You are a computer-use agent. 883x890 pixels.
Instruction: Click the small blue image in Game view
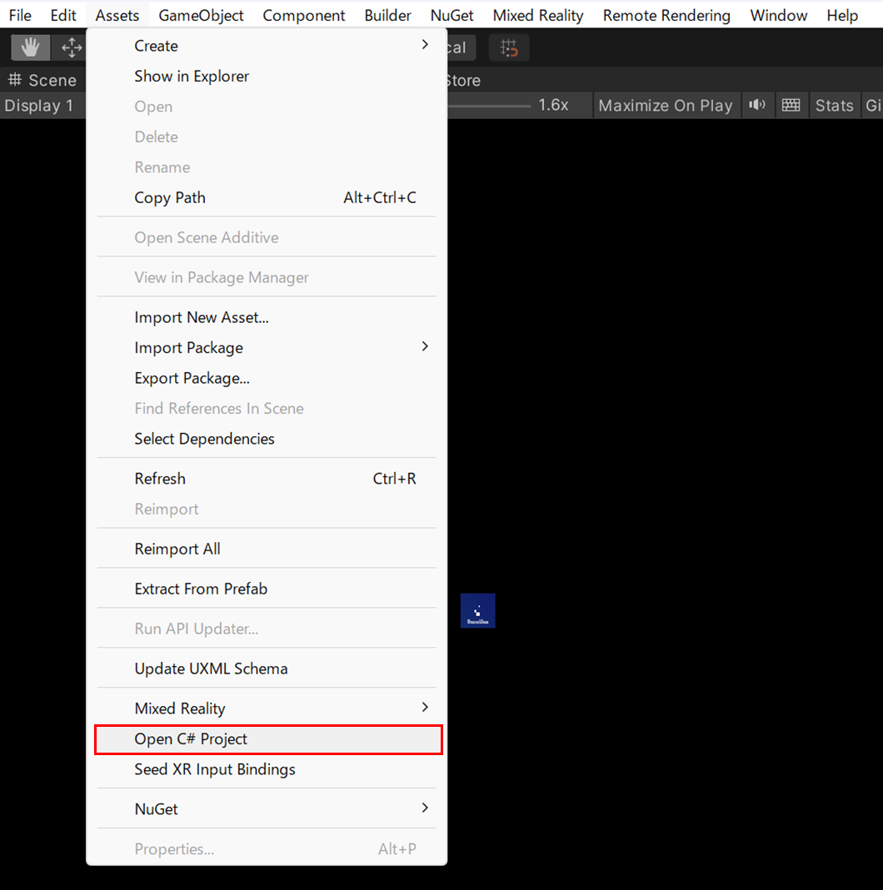477,611
